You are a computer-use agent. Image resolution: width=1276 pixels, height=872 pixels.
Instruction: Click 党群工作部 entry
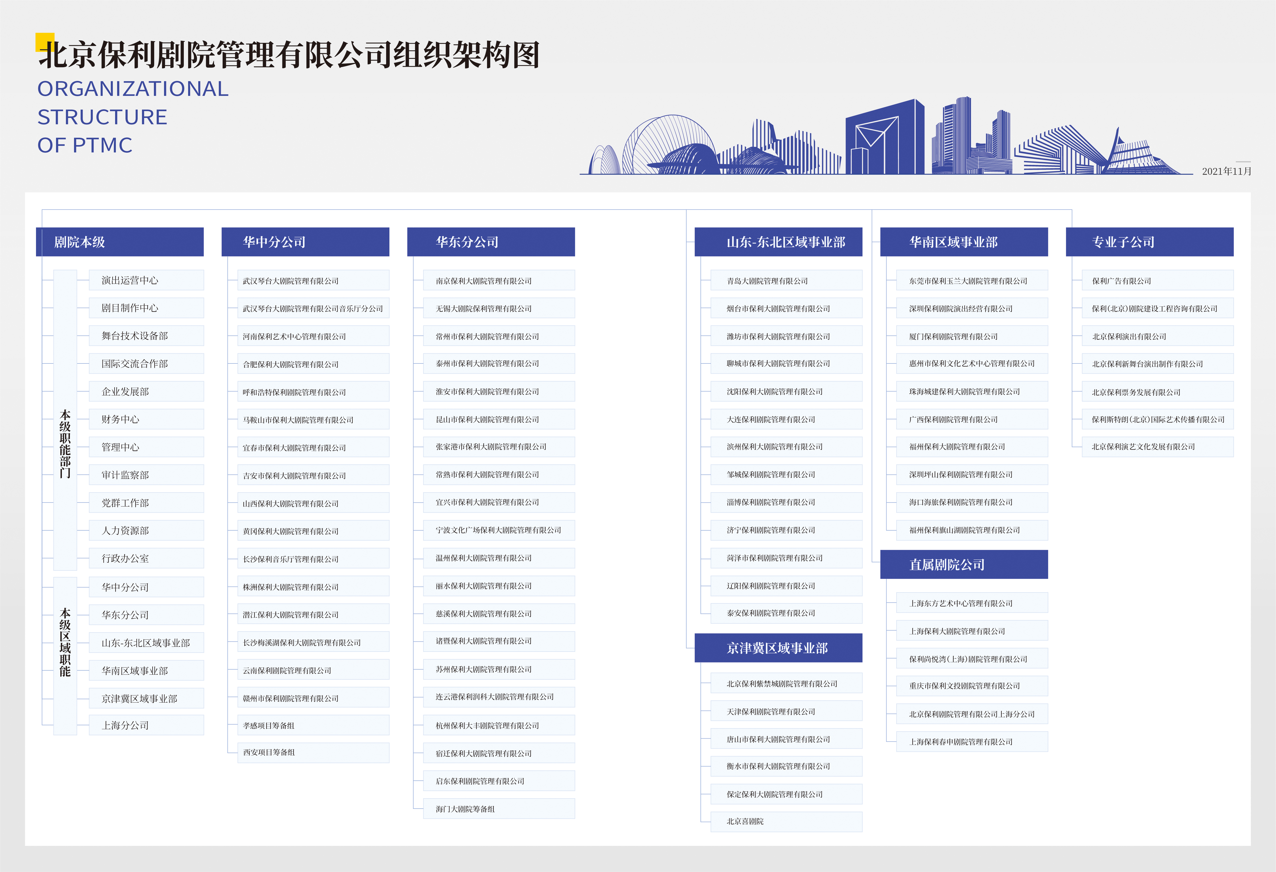pyautogui.click(x=146, y=502)
